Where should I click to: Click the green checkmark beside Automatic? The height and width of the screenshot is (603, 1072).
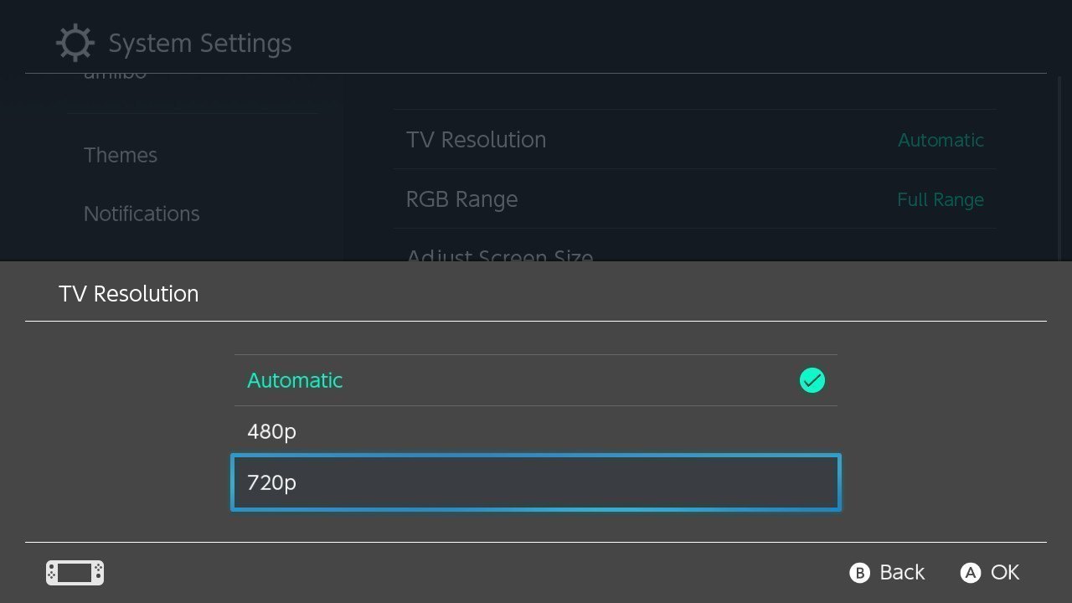pyautogui.click(x=812, y=380)
